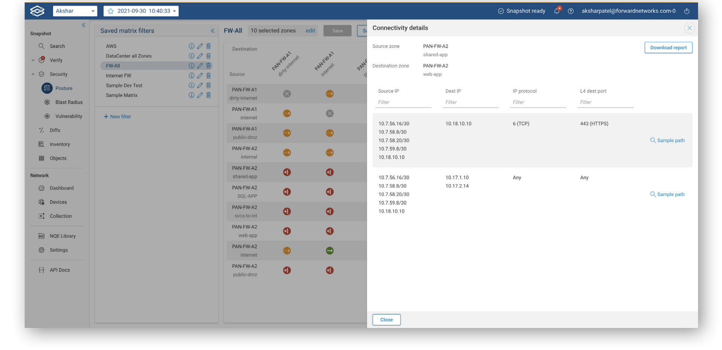
Task: Open Blast Radius in sidebar
Action: pos(69,102)
